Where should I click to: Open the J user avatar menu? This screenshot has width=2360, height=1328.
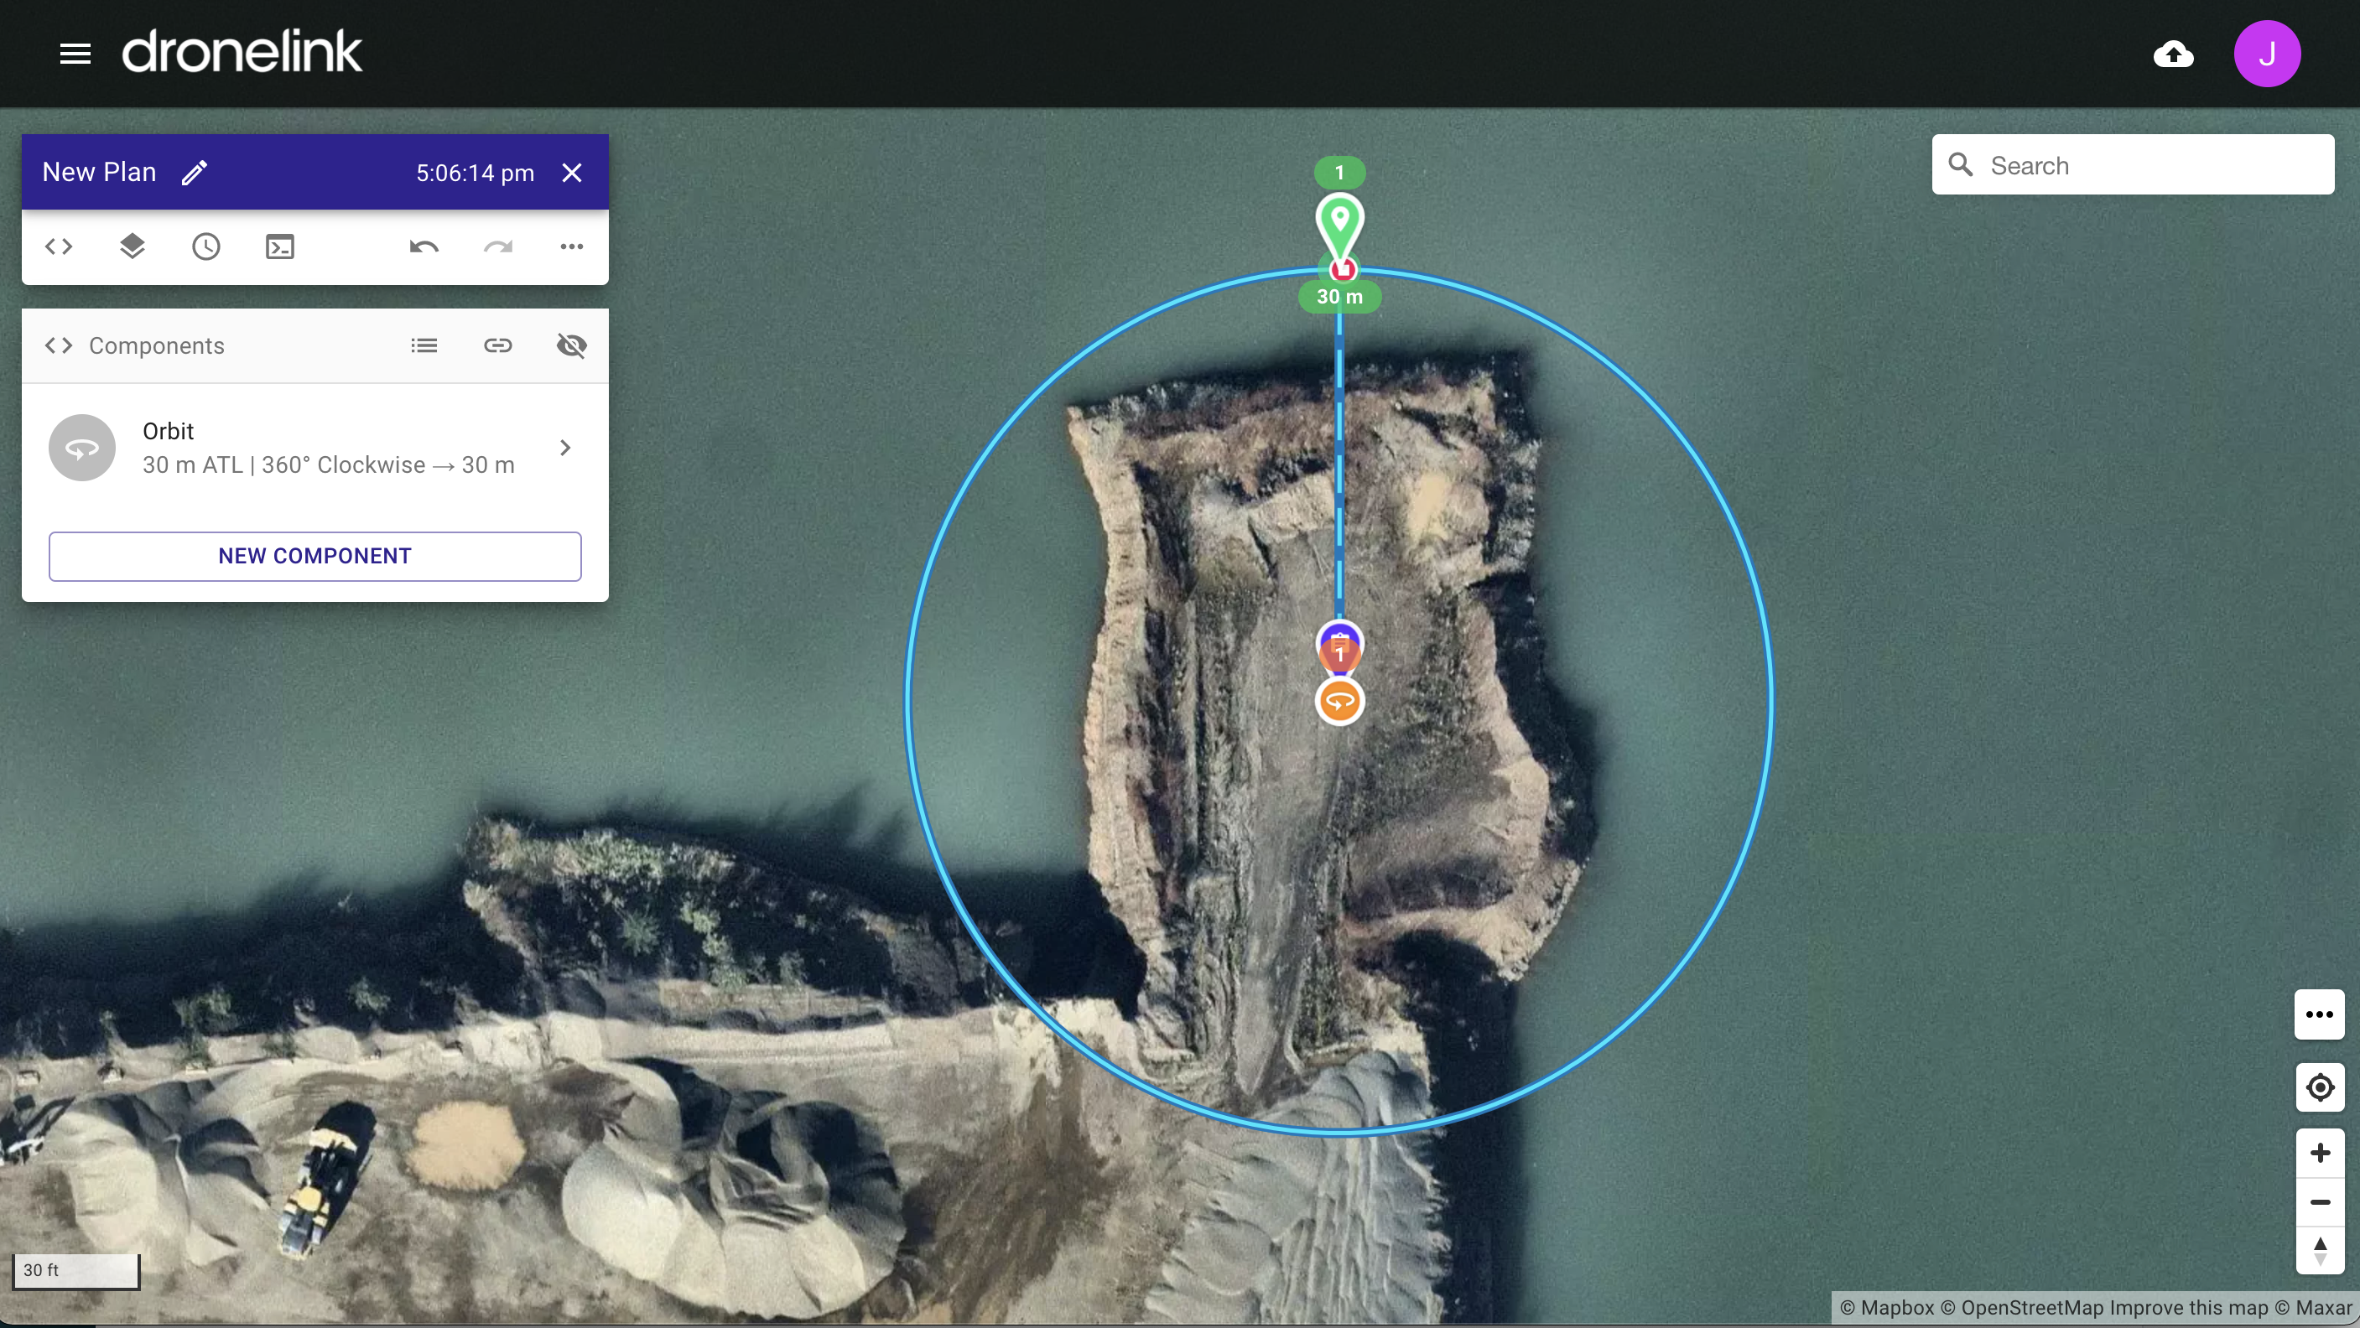coord(2267,54)
